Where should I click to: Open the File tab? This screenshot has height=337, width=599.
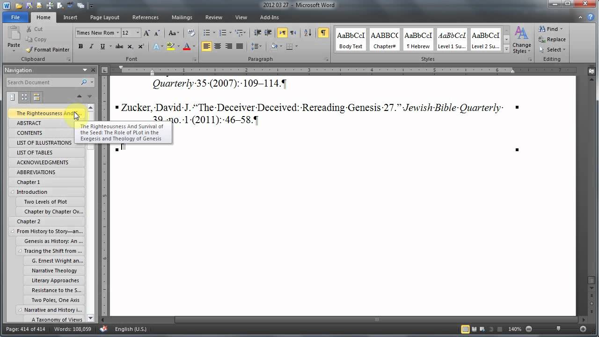pyautogui.click(x=15, y=17)
